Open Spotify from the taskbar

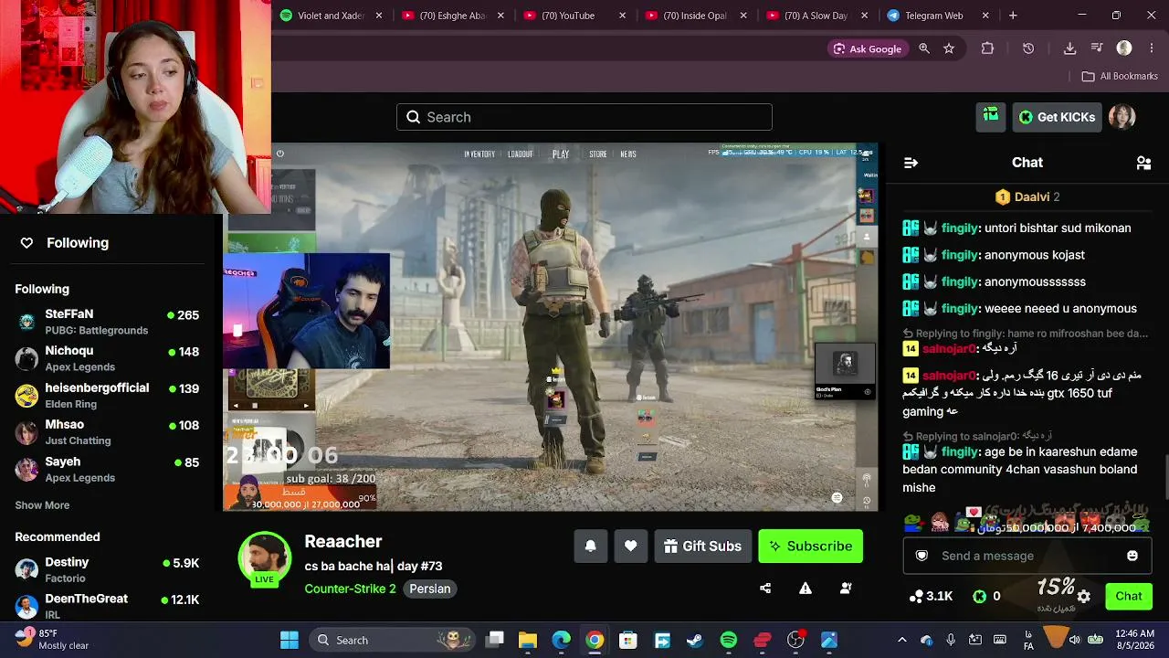coord(729,640)
